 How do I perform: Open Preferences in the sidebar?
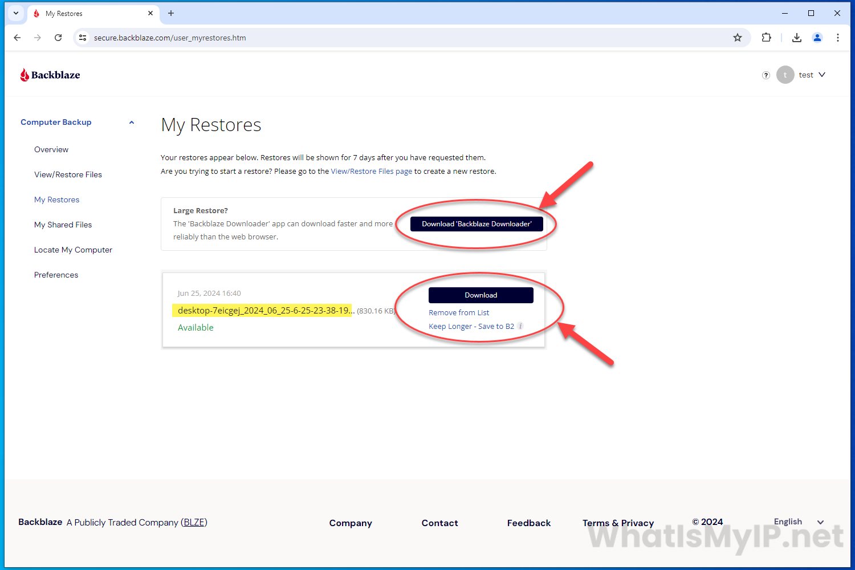pyautogui.click(x=56, y=275)
